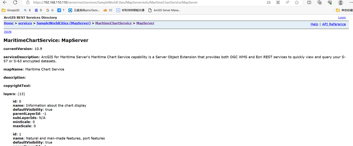Add page to favorites with the star icon

pyautogui.click(x=297, y=2)
